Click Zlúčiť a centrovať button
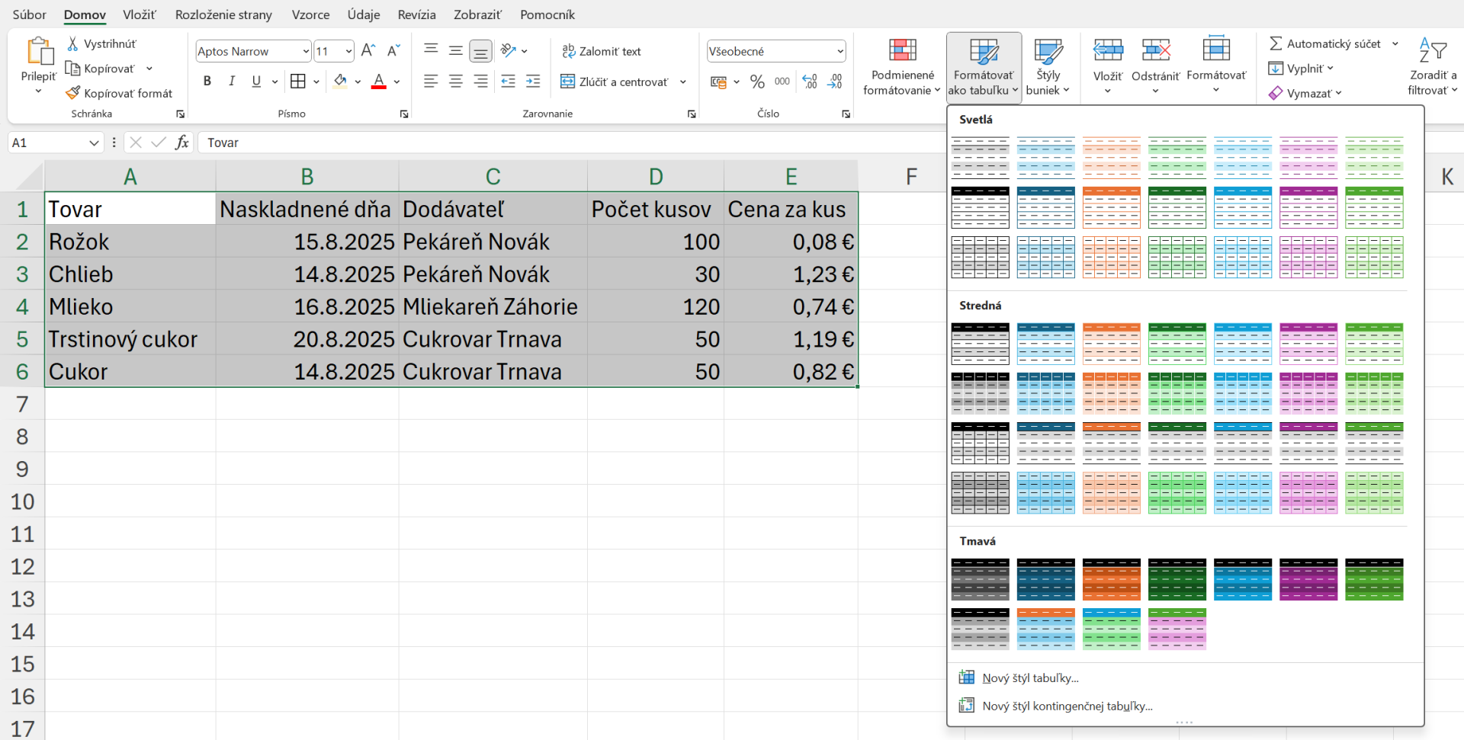The image size is (1464, 740). click(615, 82)
